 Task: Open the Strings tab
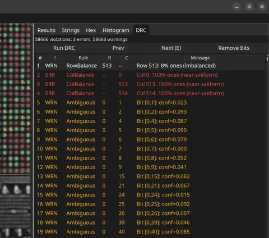pyautogui.click(x=71, y=30)
